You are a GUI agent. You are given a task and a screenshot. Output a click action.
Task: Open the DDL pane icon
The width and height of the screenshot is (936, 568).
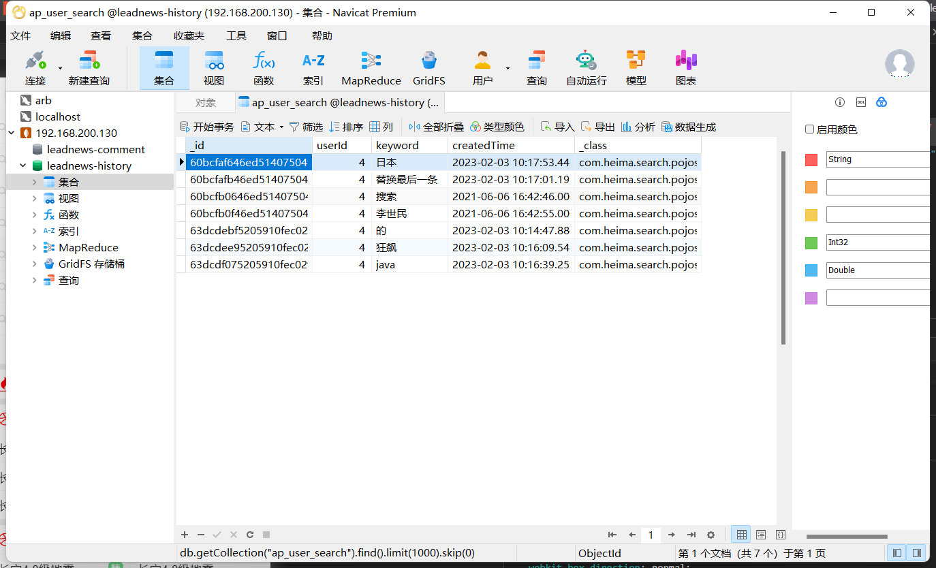pos(861,102)
